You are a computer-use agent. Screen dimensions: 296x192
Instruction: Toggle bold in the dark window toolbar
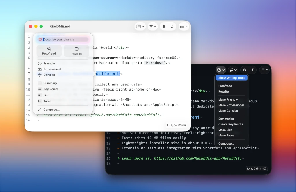(244, 70)
